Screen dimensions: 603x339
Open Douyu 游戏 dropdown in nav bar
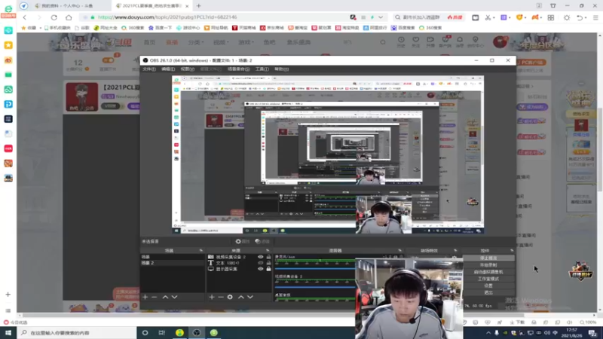(x=246, y=42)
